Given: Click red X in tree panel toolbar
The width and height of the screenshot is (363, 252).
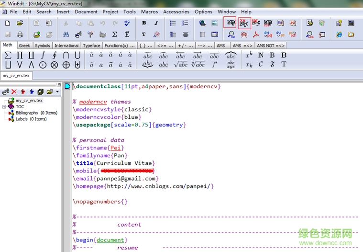Looking at the screenshot, I should tap(14, 92).
